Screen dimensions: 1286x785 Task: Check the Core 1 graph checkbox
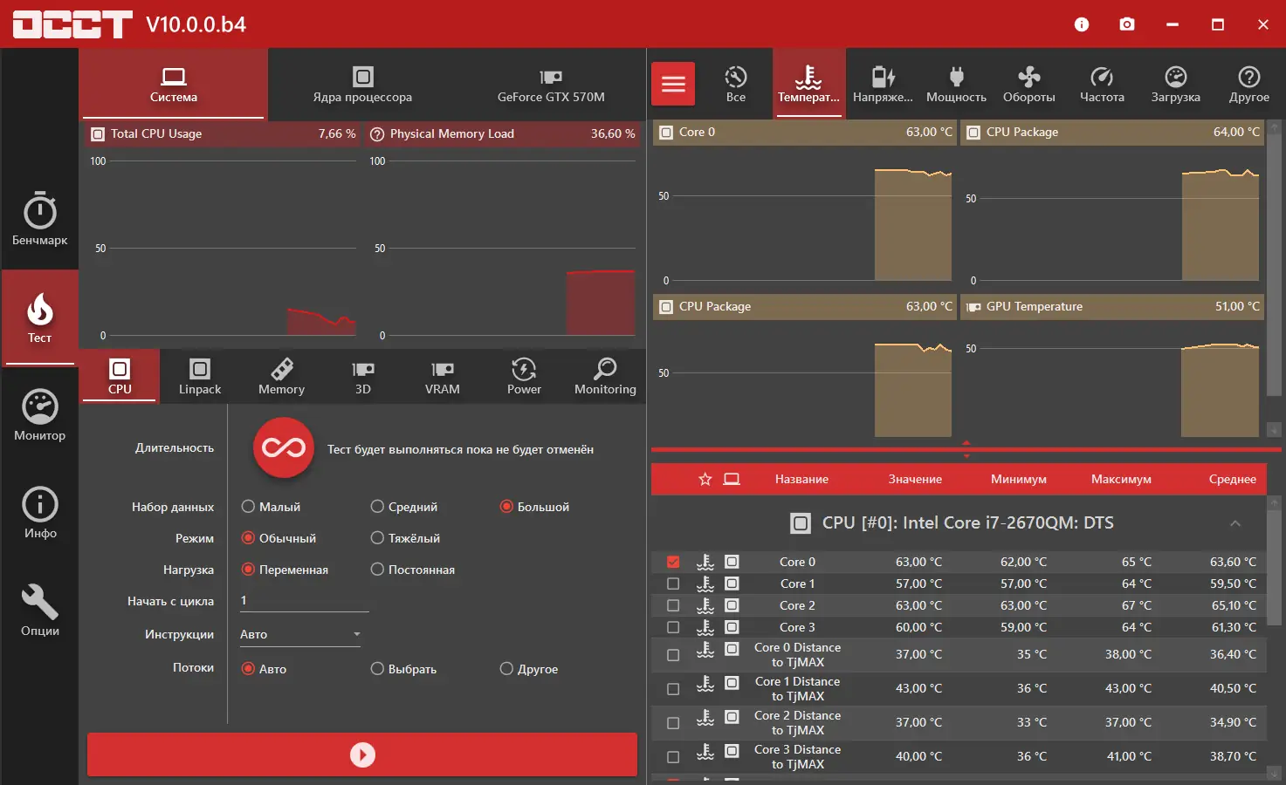673,584
